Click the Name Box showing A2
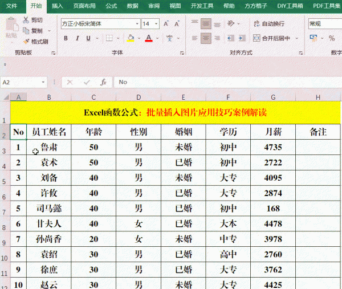Viewport: 342px width, 289px height. [23, 82]
